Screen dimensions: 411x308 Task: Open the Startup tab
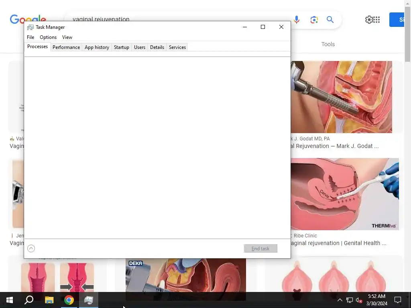pos(121,47)
